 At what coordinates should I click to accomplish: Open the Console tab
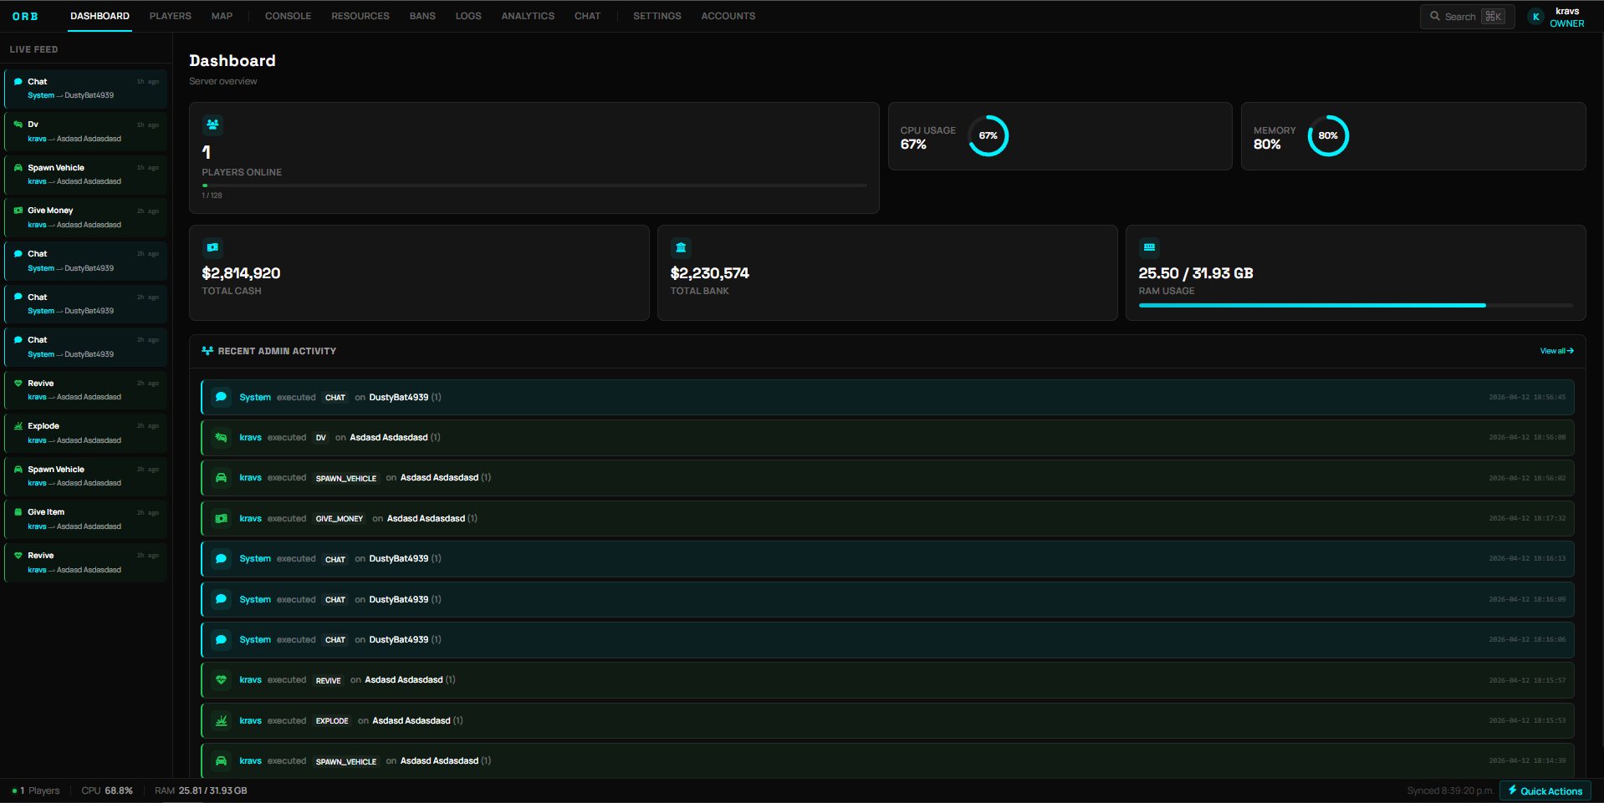(x=288, y=16)
